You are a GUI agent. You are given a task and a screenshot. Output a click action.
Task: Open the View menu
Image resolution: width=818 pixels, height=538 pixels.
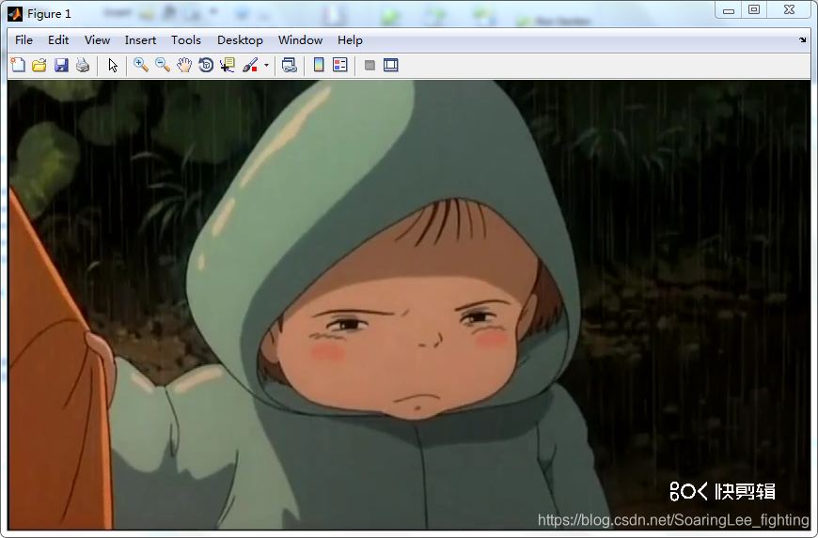pyautogui.click(x=97, y=40)
